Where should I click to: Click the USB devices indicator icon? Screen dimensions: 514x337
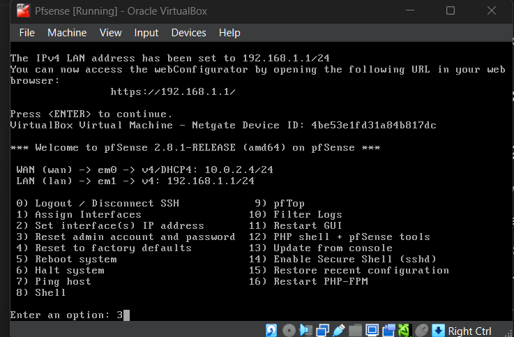coord(339,331)
